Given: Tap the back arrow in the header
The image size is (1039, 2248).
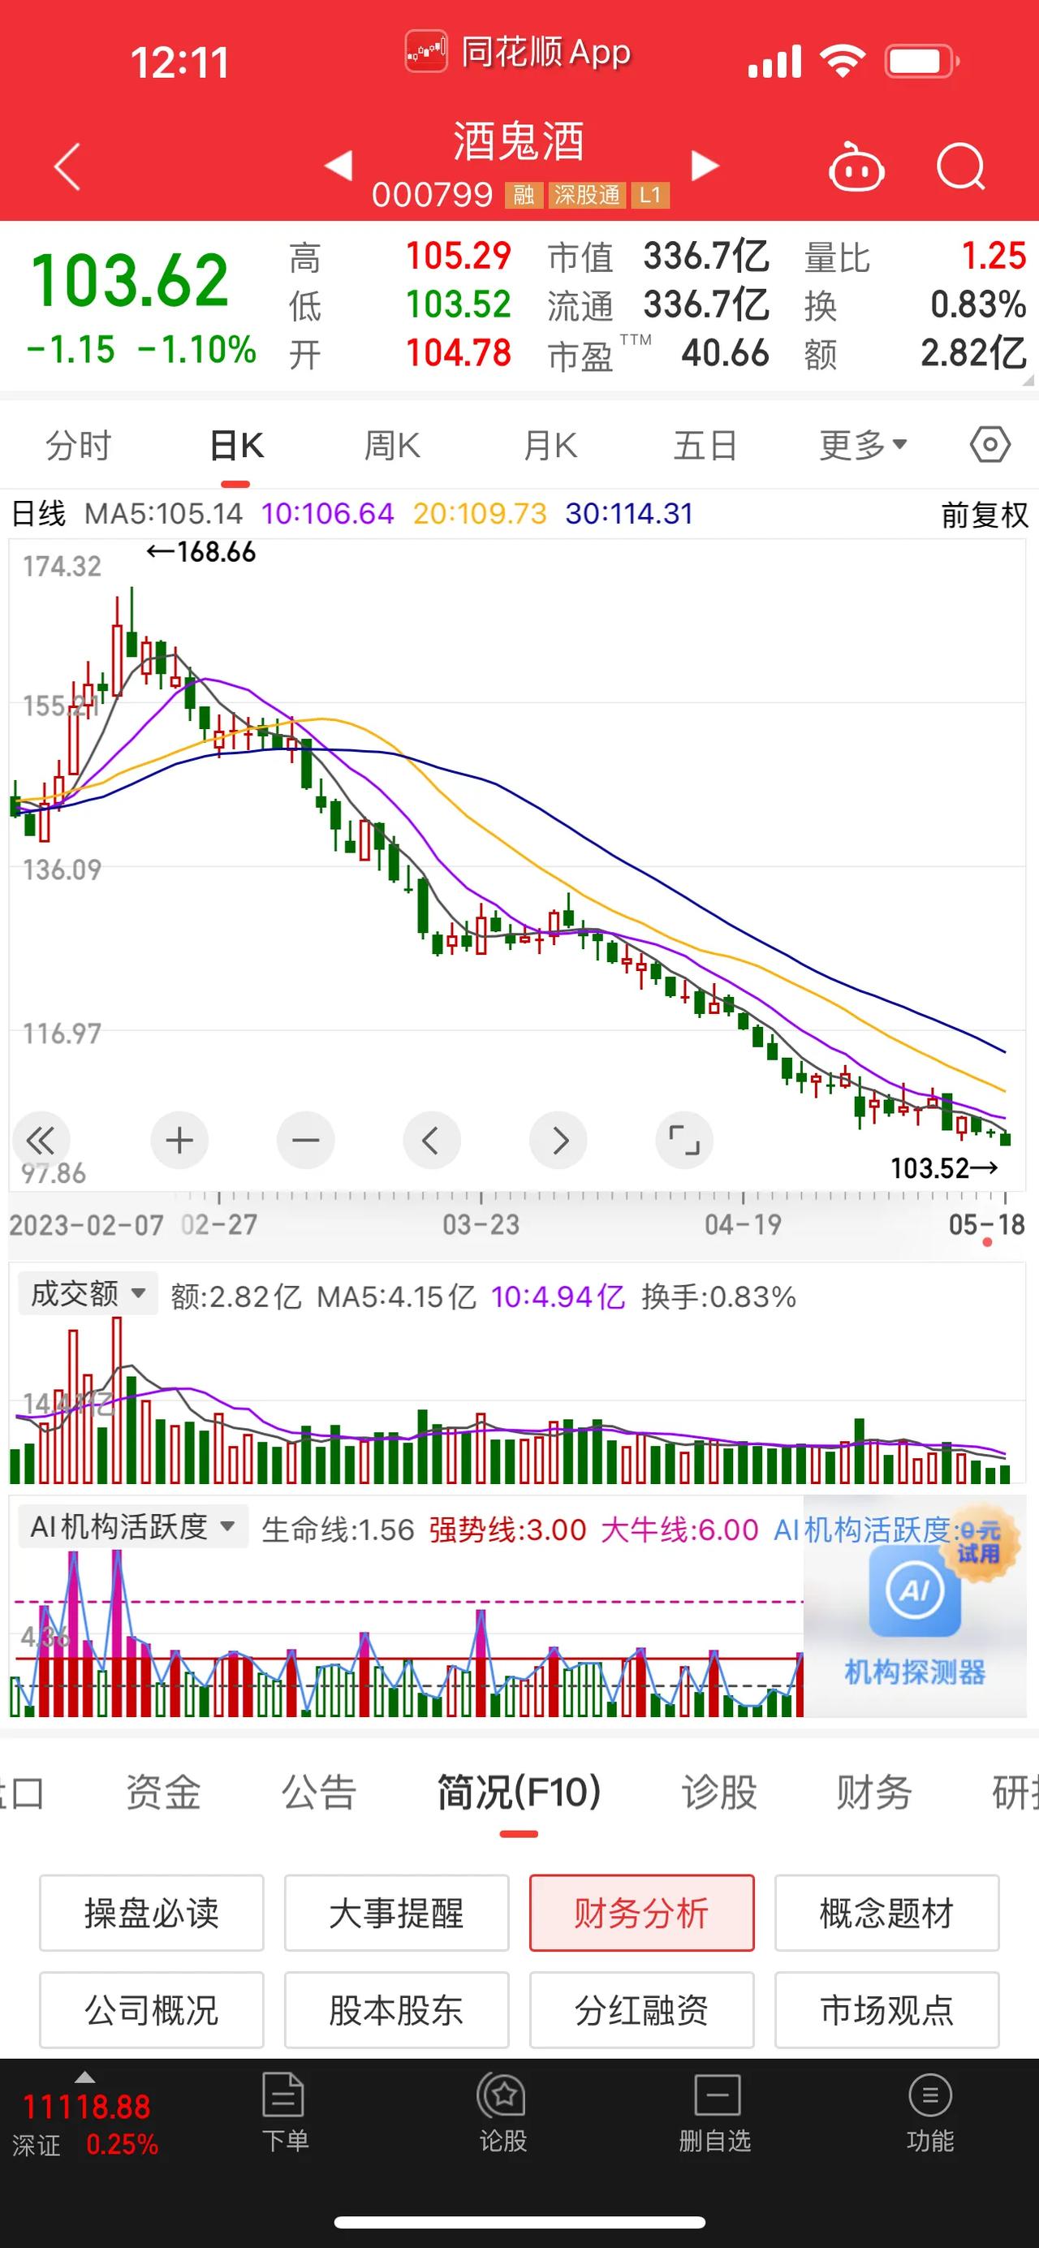Looking at the screenshot, I should [68, 166].
